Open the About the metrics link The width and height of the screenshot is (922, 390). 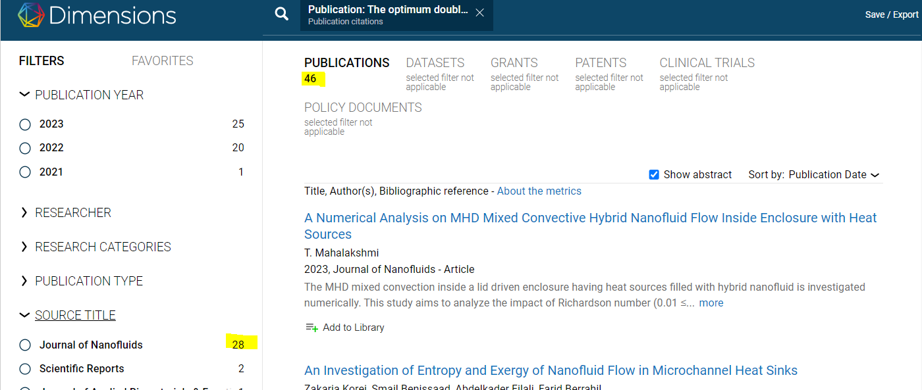pos(539,191)
